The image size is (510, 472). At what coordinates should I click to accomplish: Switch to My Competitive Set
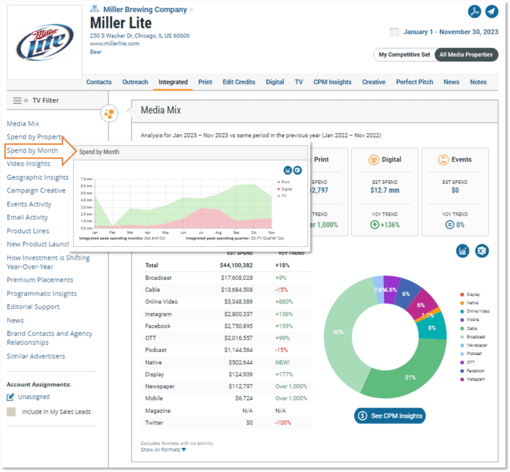(404, 55)
